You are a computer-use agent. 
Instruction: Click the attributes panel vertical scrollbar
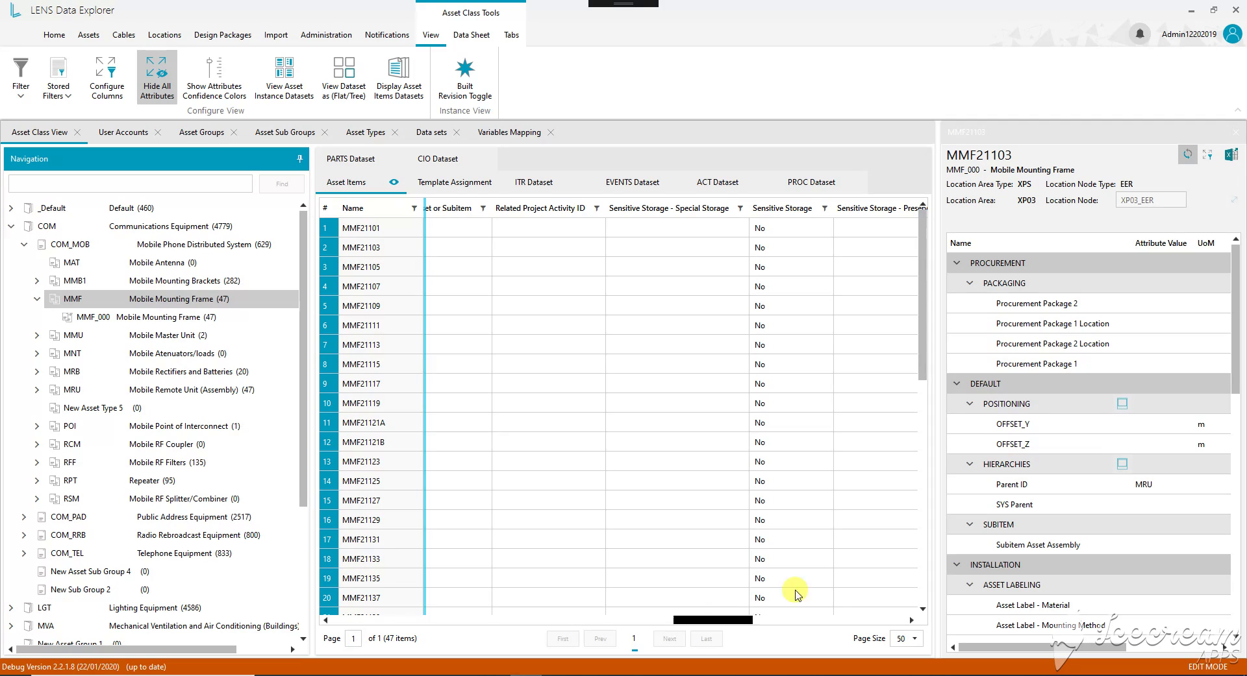tap(1235, 319)
